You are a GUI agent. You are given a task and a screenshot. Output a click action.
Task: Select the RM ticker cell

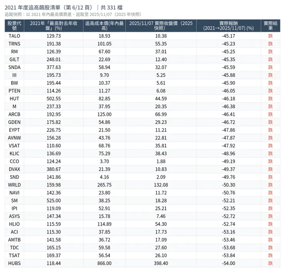[x=14, y=52]
